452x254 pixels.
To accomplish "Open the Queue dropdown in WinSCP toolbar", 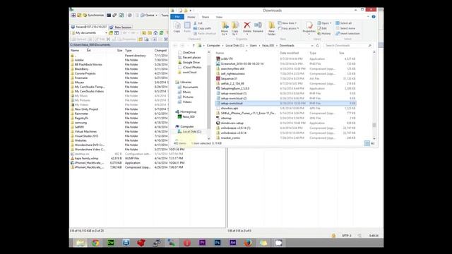I will click(x=149, y=16).
